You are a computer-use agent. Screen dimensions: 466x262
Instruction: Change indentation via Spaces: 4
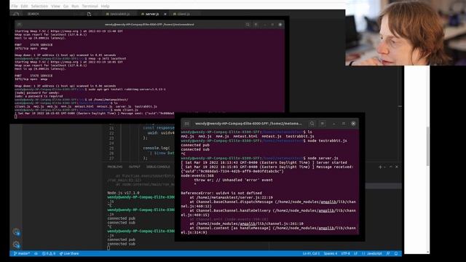pos(330,253)
